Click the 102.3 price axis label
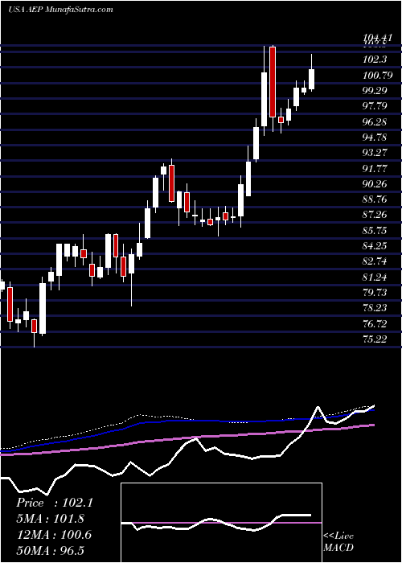 click(375, 60)
